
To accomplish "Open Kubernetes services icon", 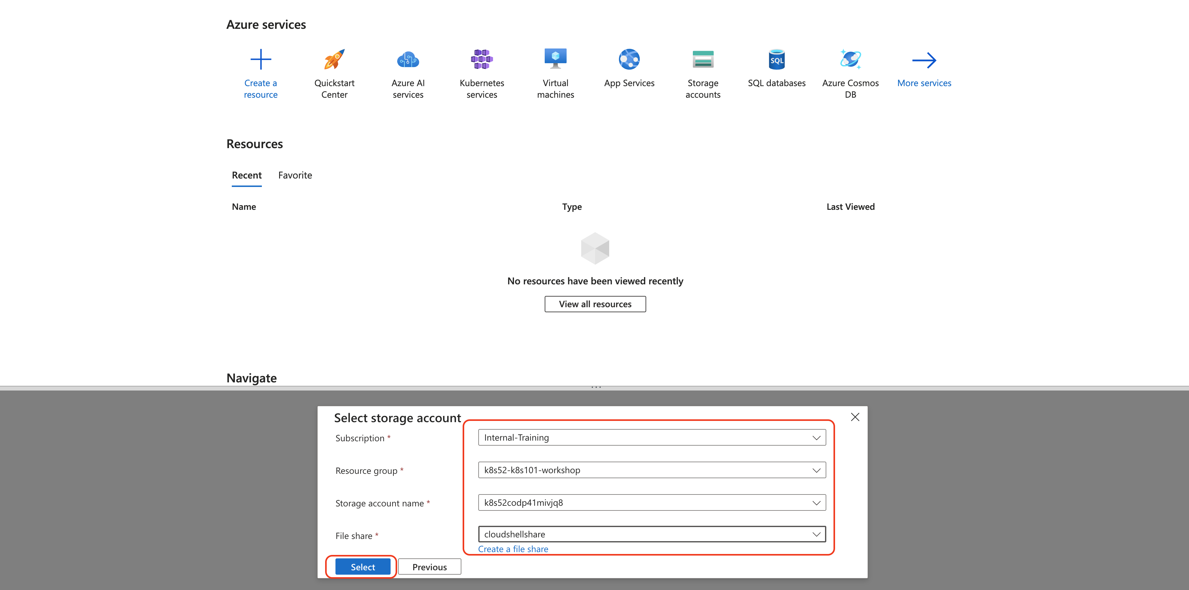I will click(x=482, y=60).
